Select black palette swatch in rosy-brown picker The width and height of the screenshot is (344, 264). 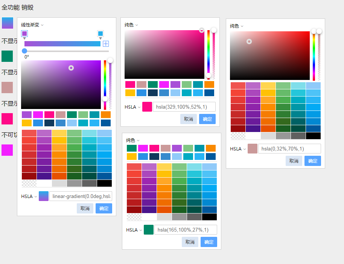click(x=313, y=136)
